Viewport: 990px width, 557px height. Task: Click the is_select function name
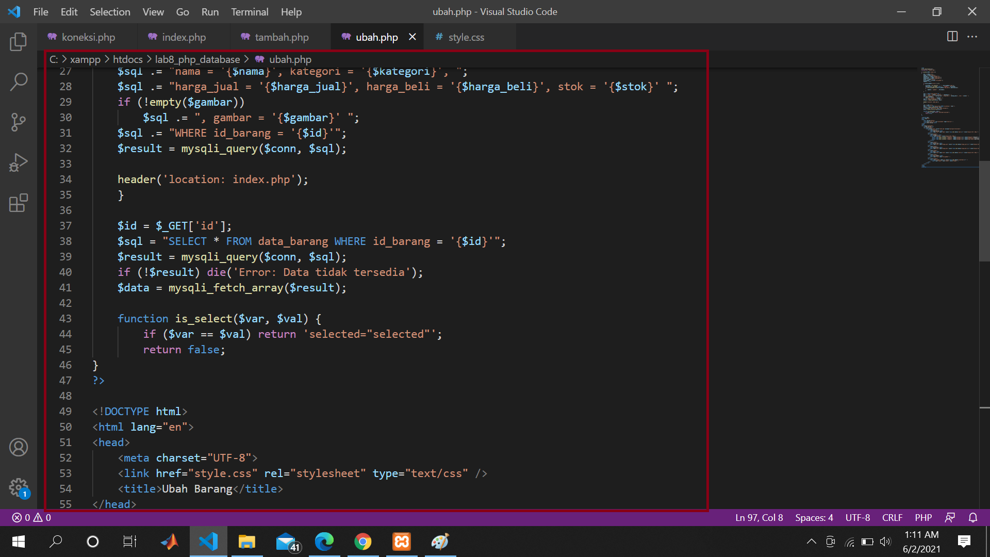203,319
